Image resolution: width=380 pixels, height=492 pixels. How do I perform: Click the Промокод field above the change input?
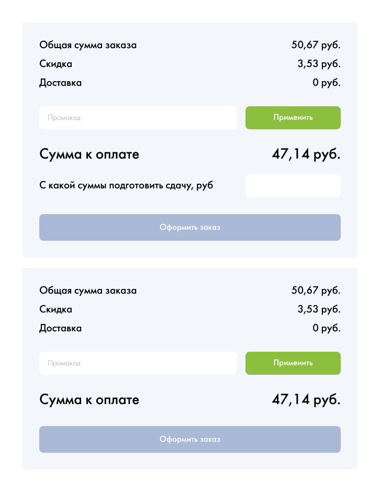pos(138,118)
